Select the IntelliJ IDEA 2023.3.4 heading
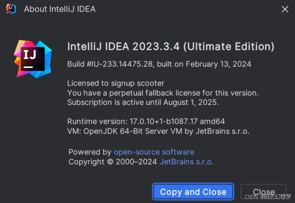Viewport: 295px width, 203px height. [171, 46]
